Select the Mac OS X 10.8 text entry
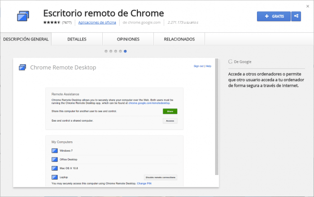This screenshot has width=314, height=197. tap(69, 168)
